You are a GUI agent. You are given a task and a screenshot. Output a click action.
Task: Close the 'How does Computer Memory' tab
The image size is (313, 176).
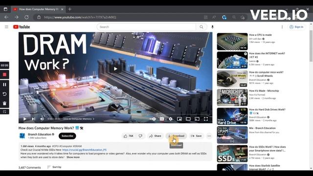tap(62, 9)
